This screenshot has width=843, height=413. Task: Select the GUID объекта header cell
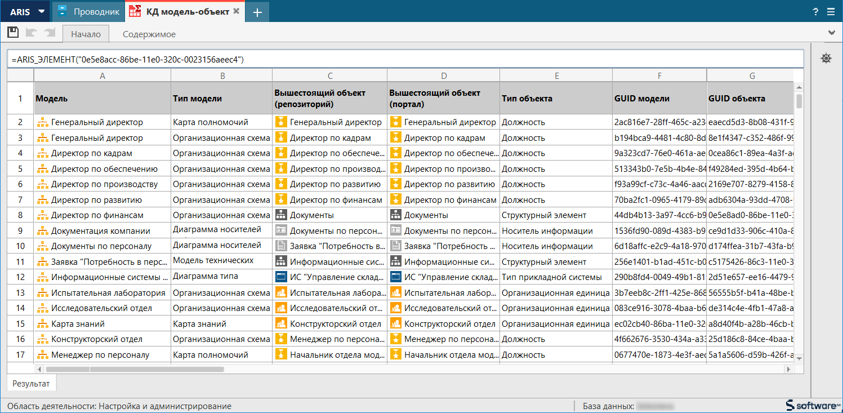click(x=750, y=99)
